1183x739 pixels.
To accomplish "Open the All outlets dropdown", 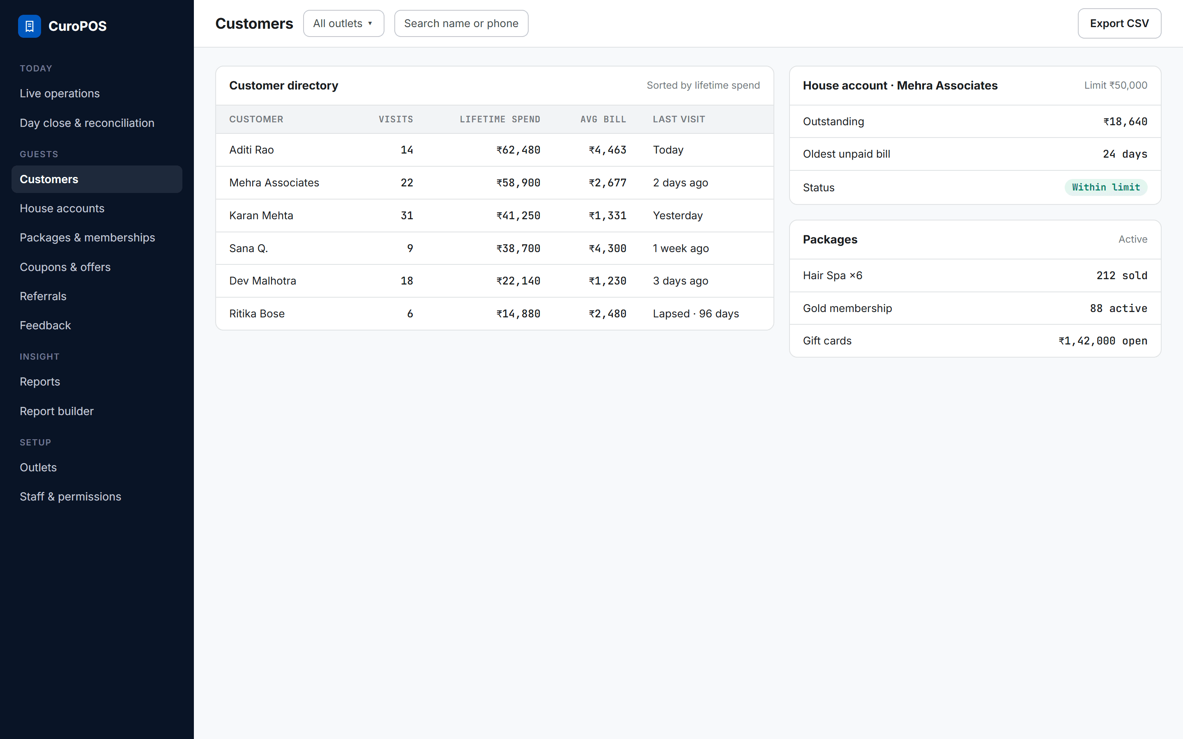I will (x=344, y=23).
